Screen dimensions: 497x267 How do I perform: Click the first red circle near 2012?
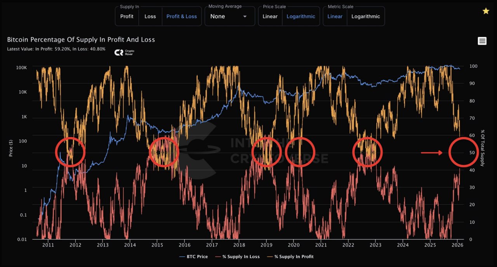coord(70,152)
